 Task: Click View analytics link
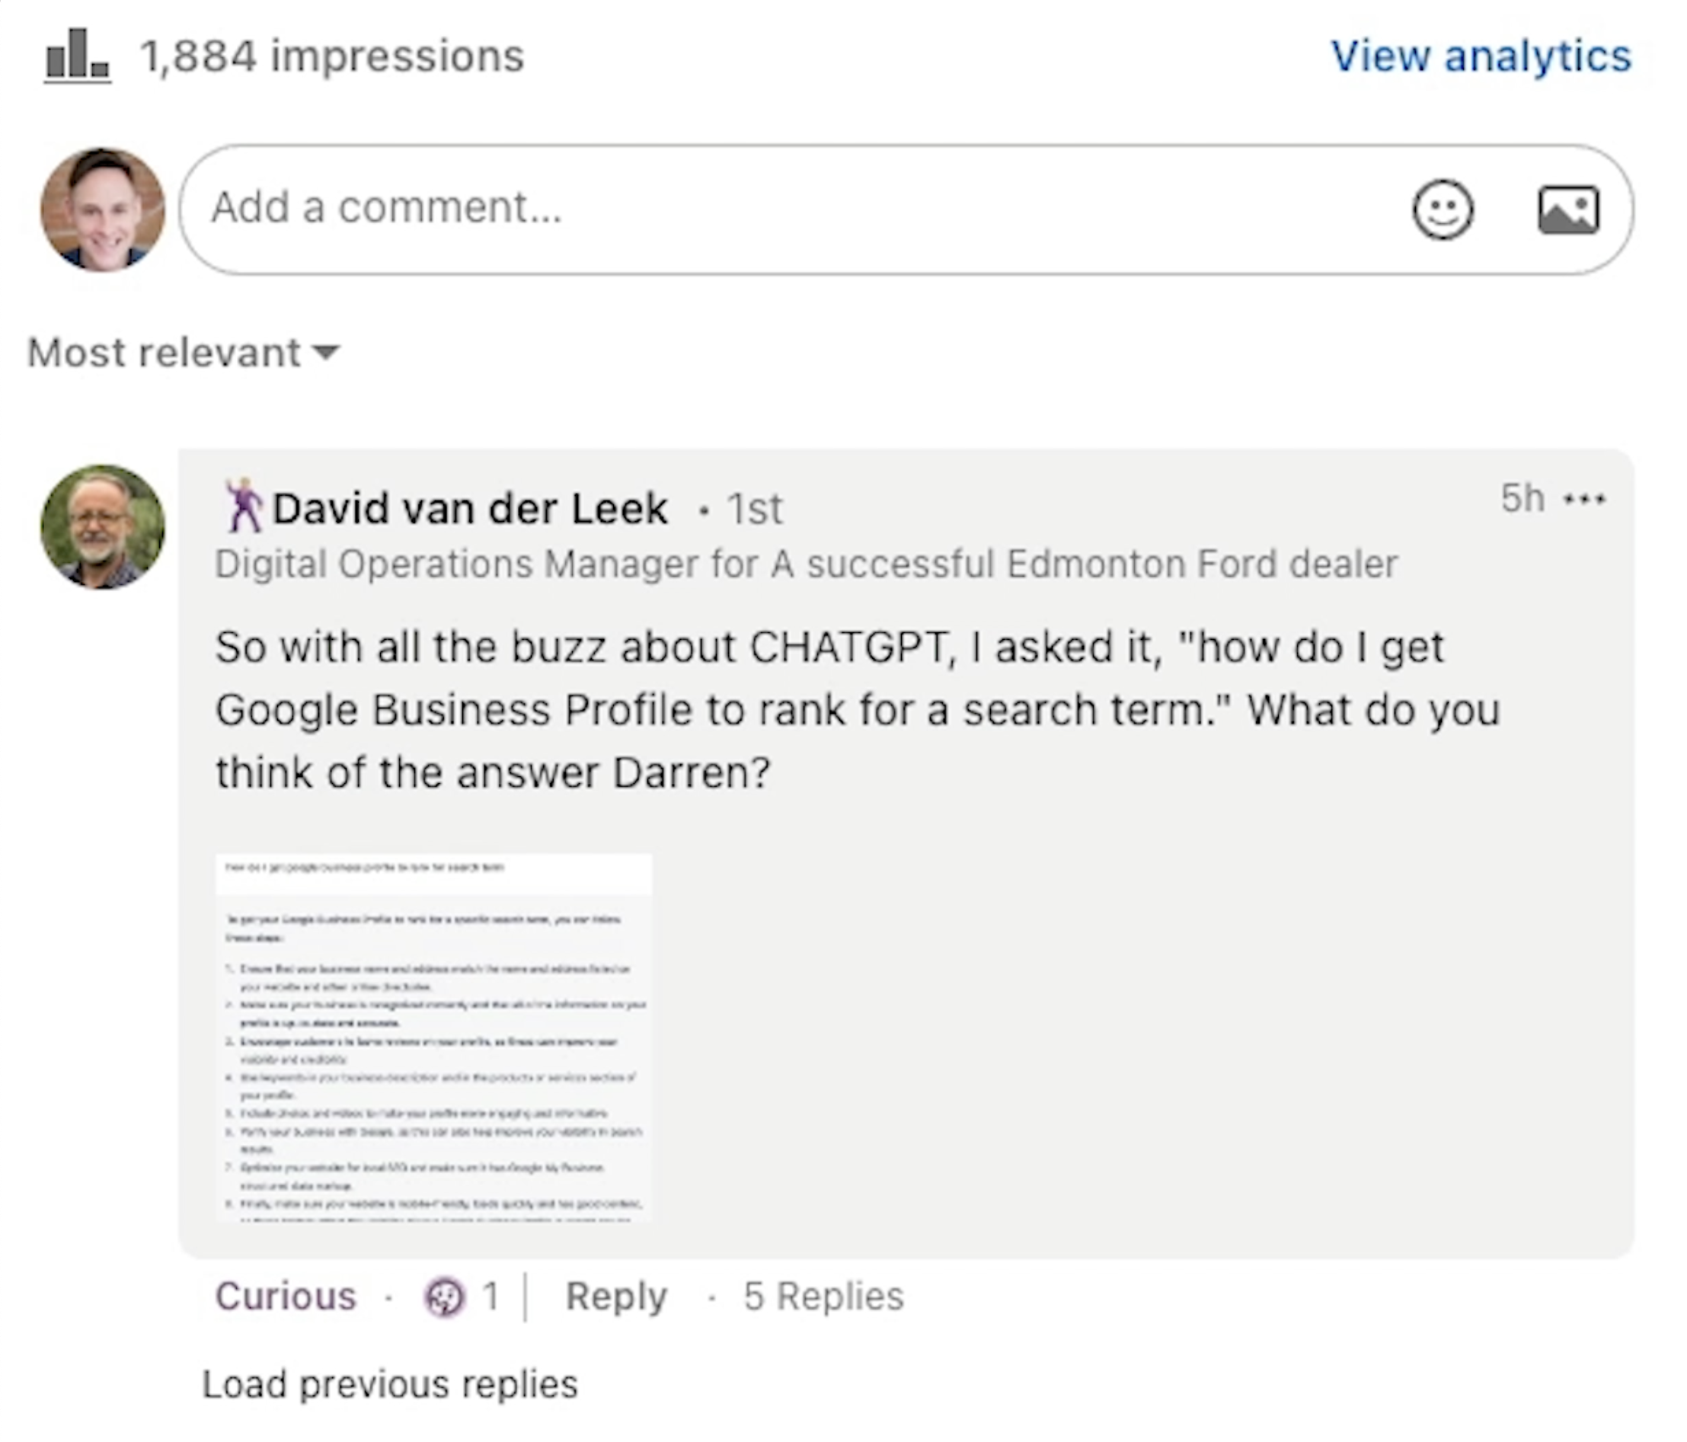1480,56
